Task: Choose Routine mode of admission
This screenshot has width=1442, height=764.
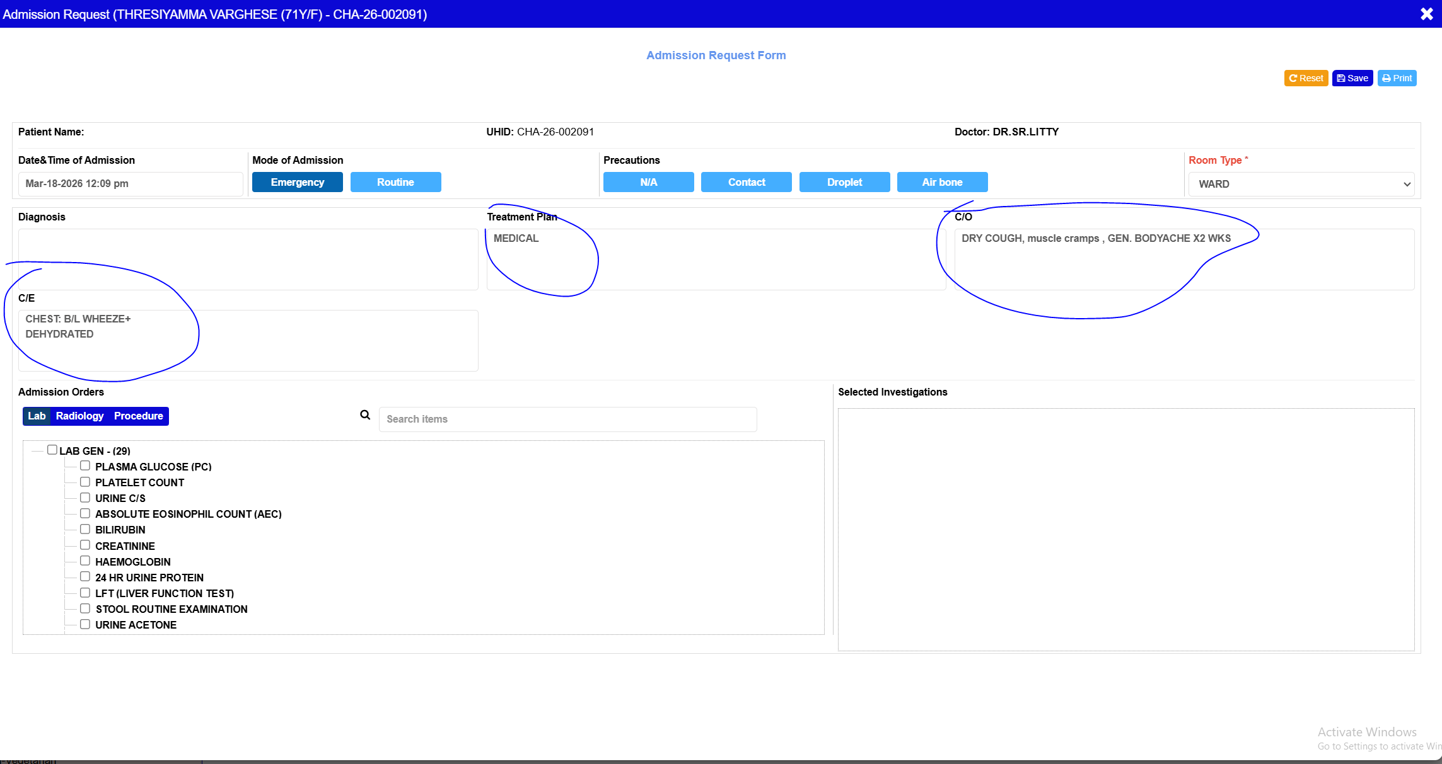Action: point(395,182)
